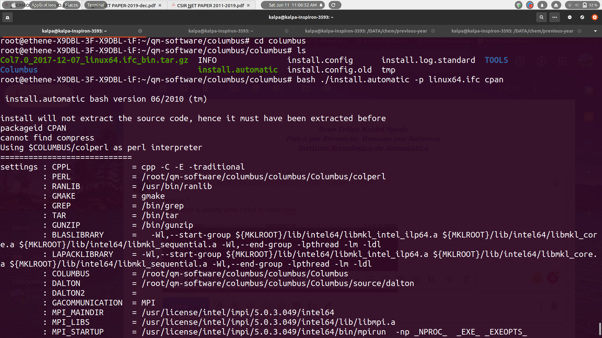Click the GACOMMUNICATION = MPI line

tap(103, 303)
